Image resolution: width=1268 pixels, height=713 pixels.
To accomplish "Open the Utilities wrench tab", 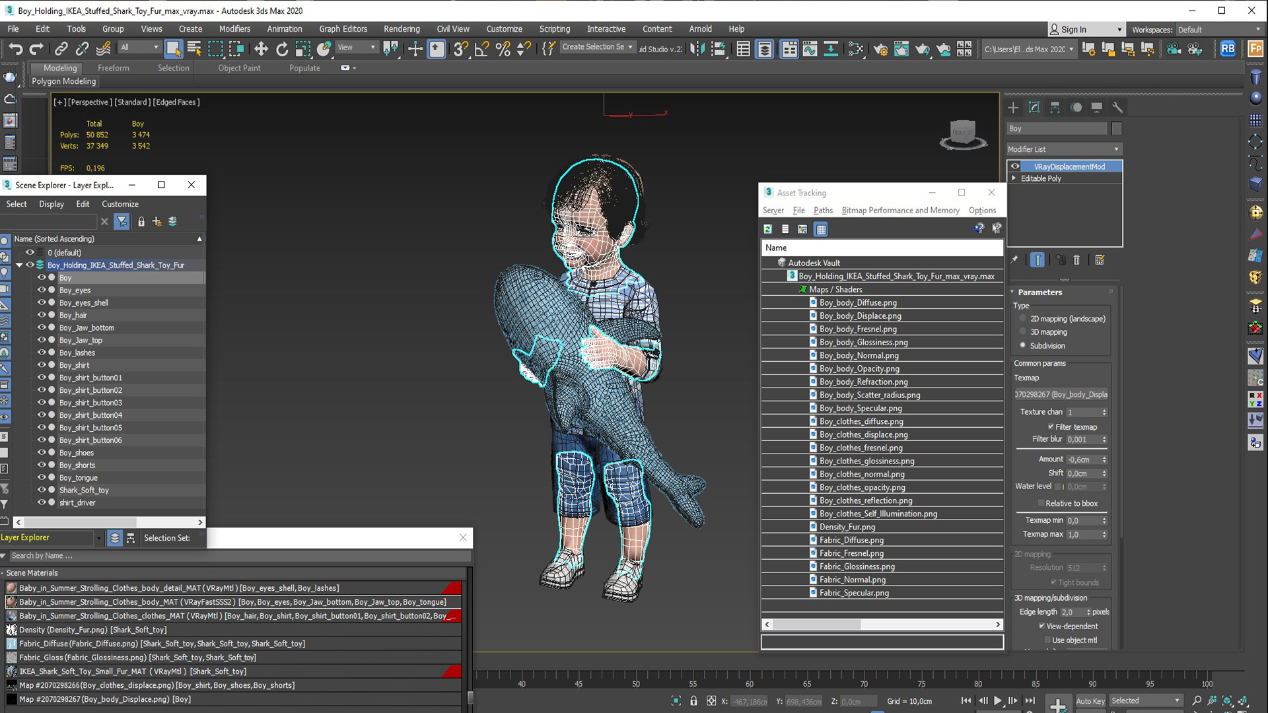I will pyautogui.click(x=1117, y=107).
